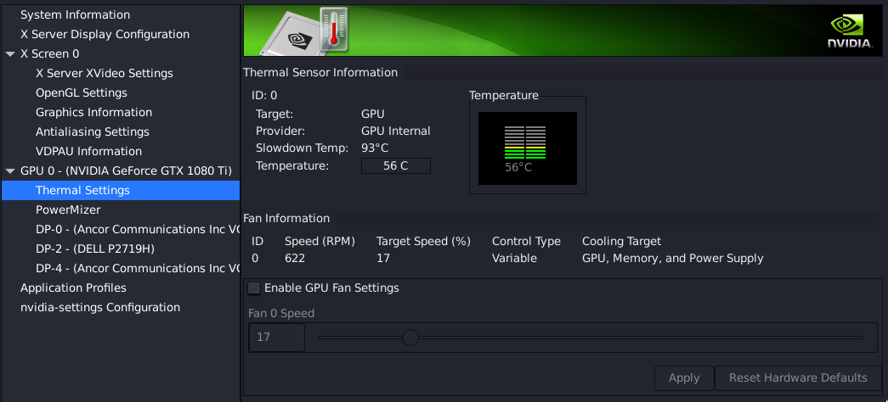Click the Fan 0 Speed value field
The width and height of the screenshot is (888, 402).
[x=276, y=338]
